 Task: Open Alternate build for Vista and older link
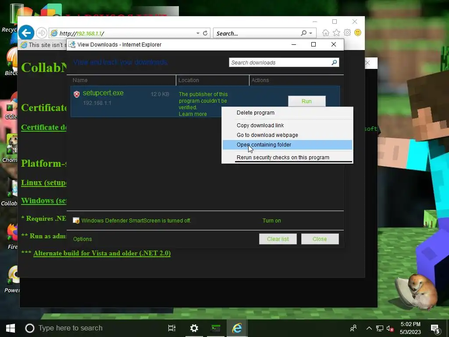pos(102,253)
